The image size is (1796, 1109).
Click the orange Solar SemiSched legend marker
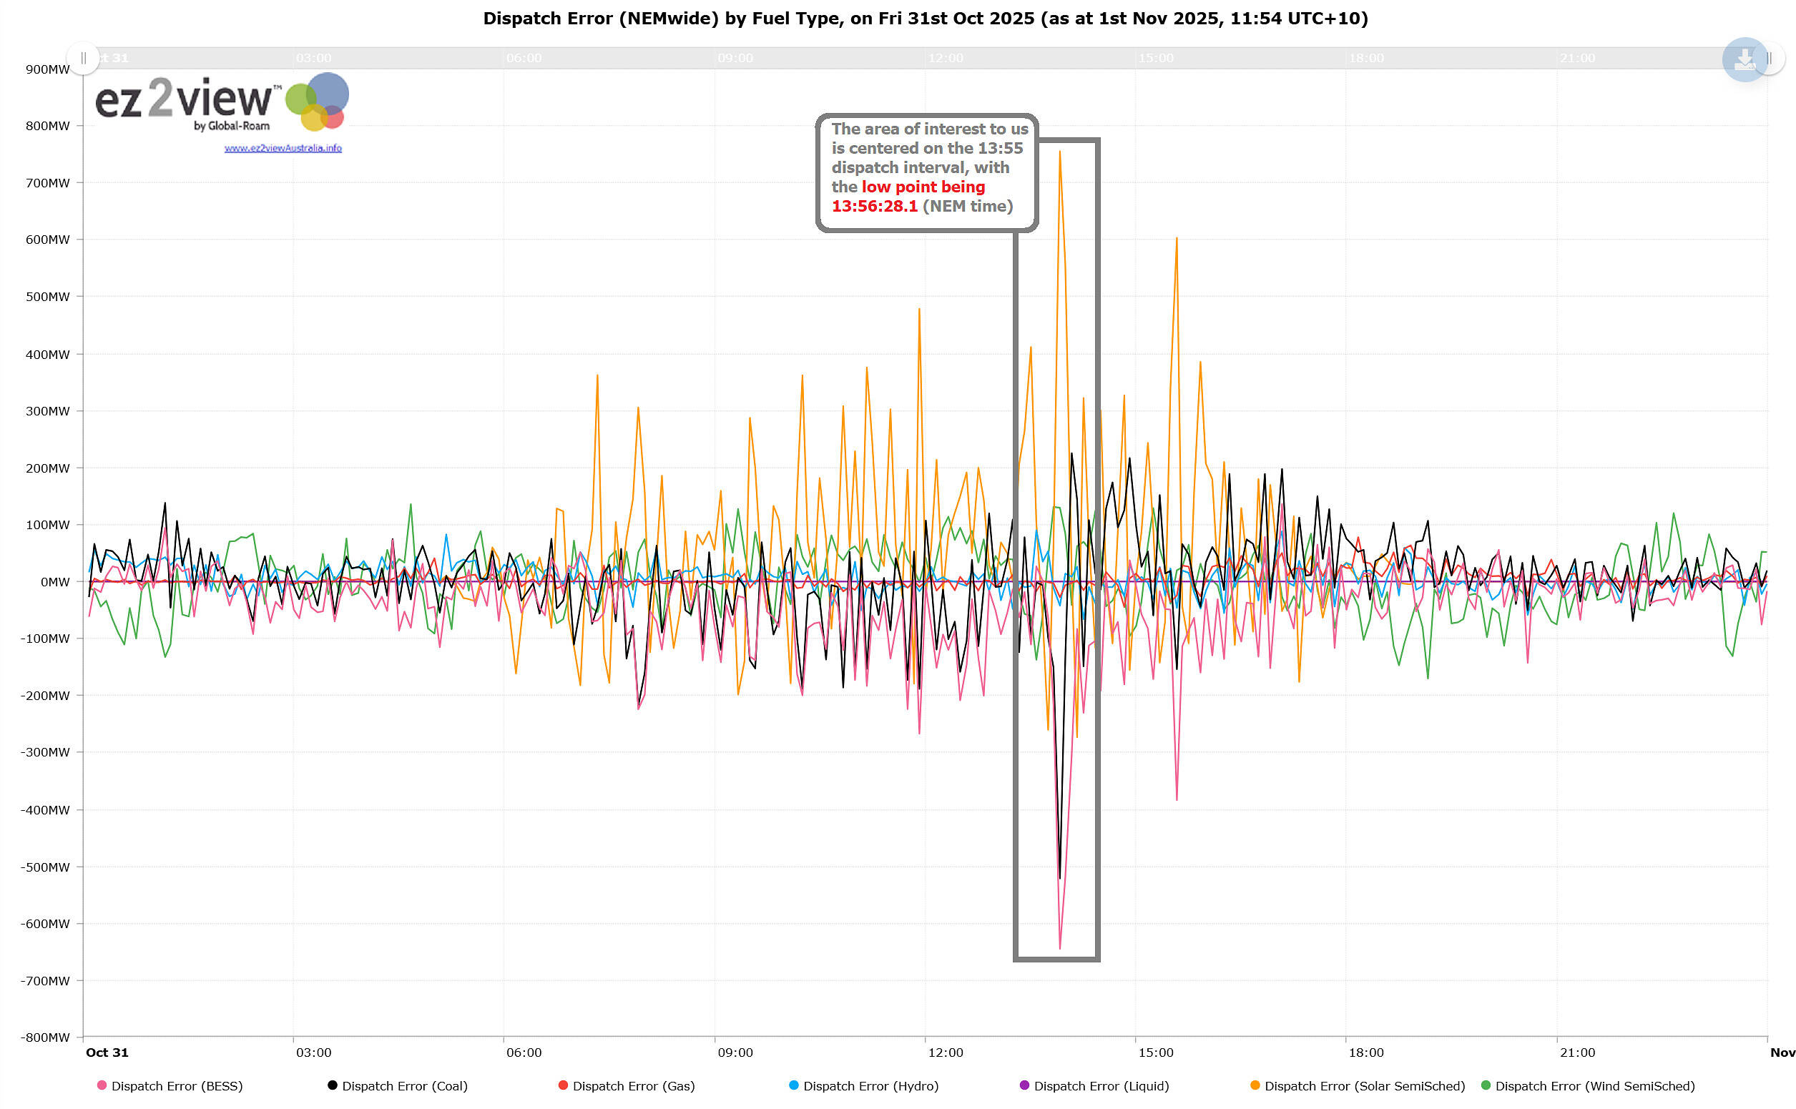[x=1255, y=1085]
